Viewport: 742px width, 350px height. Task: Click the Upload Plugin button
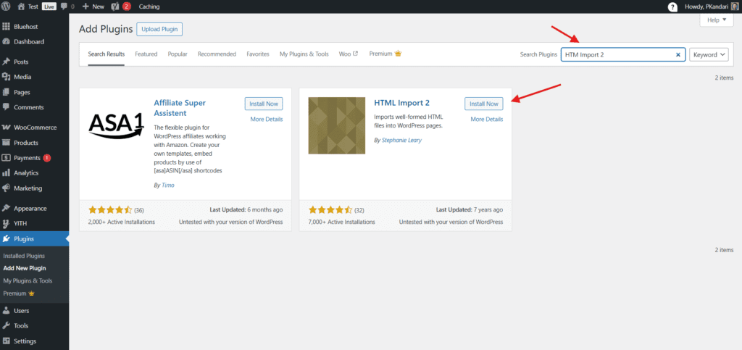pos(159,29)
